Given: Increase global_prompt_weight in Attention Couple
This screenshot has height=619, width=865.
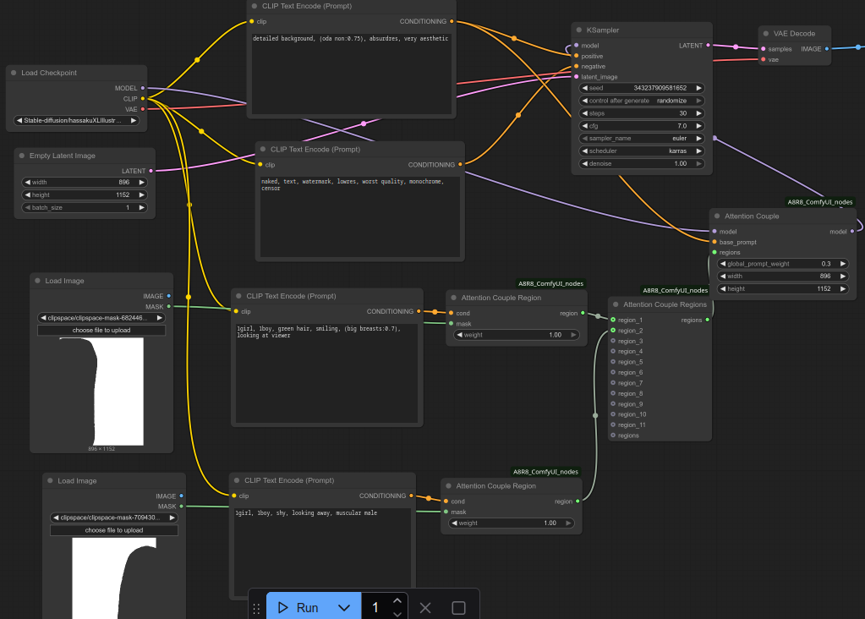Looking at the screenshot, I should (x=843, y=264).
